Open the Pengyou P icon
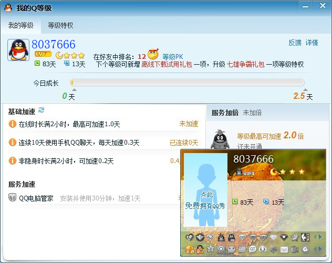The image size is (332, 263). [x=221, y=249]
